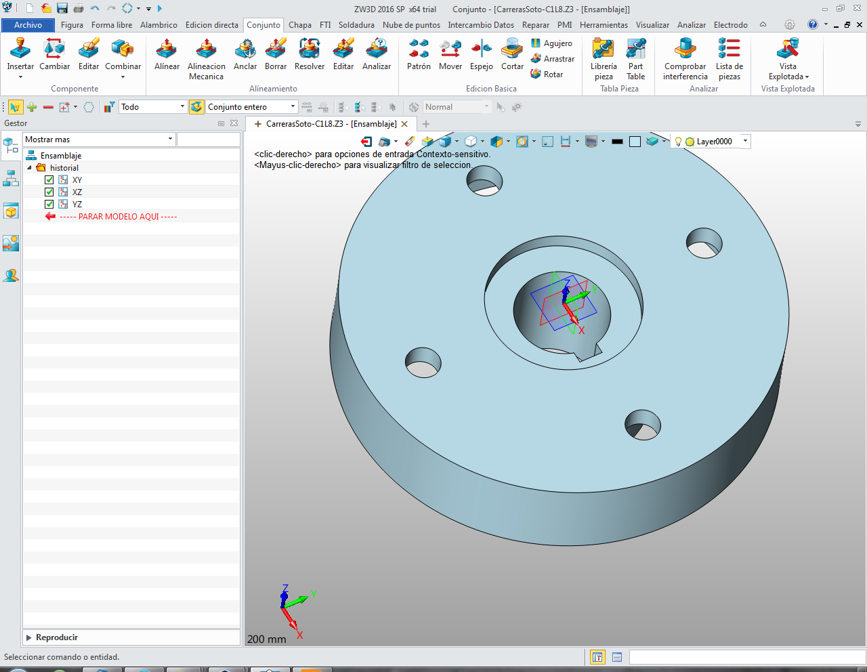
Task: Select the Arrastrar tool
Action: (x=553, y=59)
